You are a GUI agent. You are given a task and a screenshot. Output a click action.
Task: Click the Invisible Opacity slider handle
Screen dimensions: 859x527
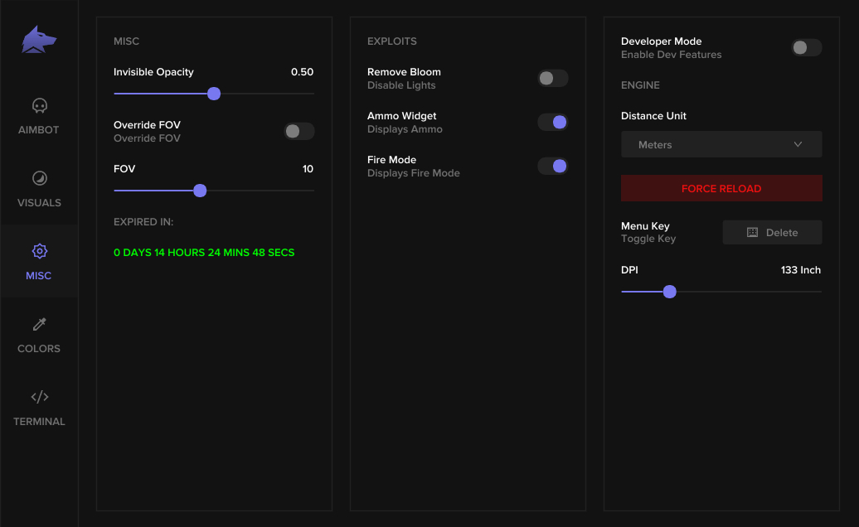click(x=214, y=94)
